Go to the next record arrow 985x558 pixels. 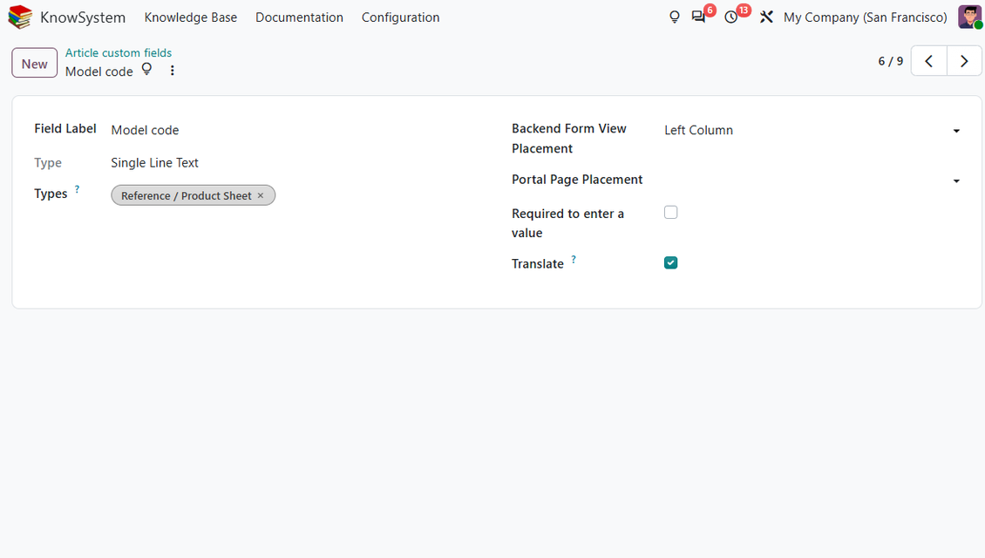(964, 61)
